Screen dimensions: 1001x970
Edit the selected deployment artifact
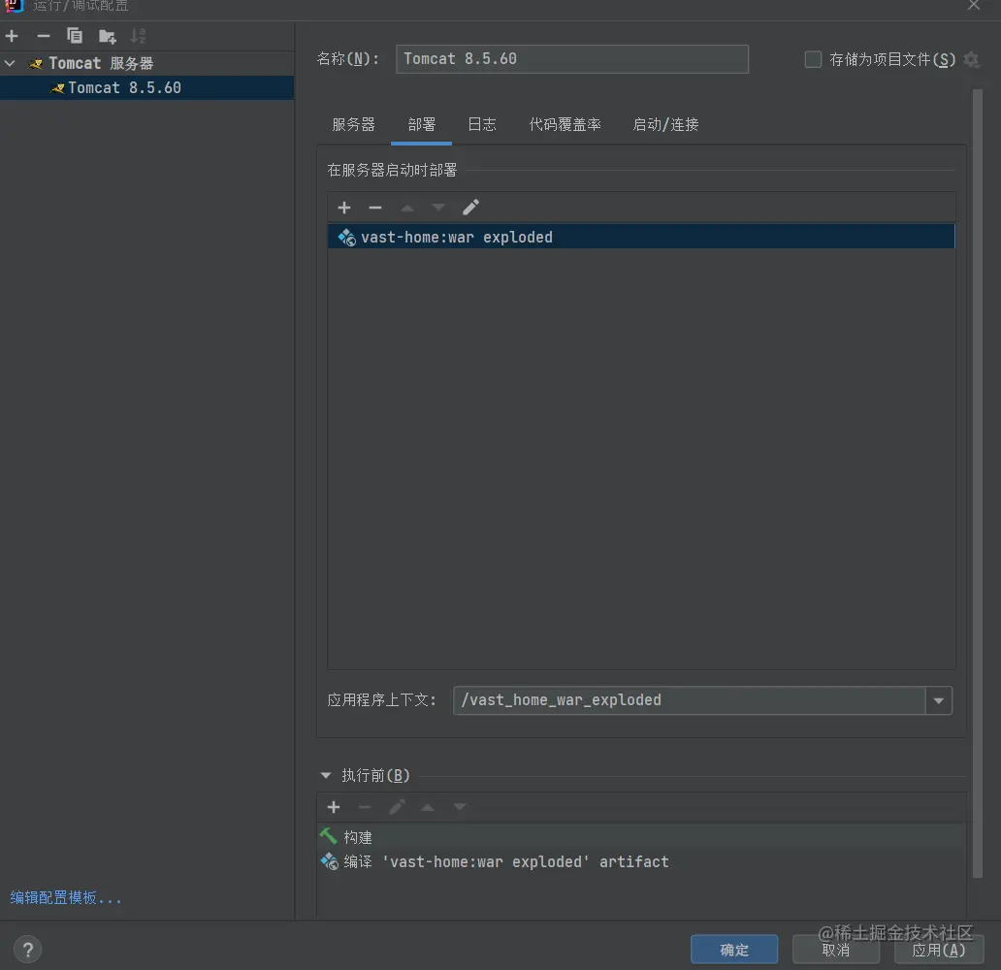(x=470, y=207)
